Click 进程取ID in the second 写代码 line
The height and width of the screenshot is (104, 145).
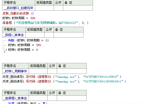tap(45, 81)
